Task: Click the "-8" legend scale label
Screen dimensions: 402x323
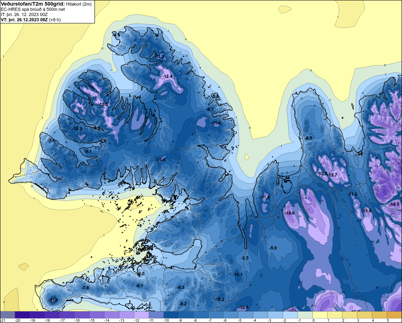Action: click(x=196, y=321)
